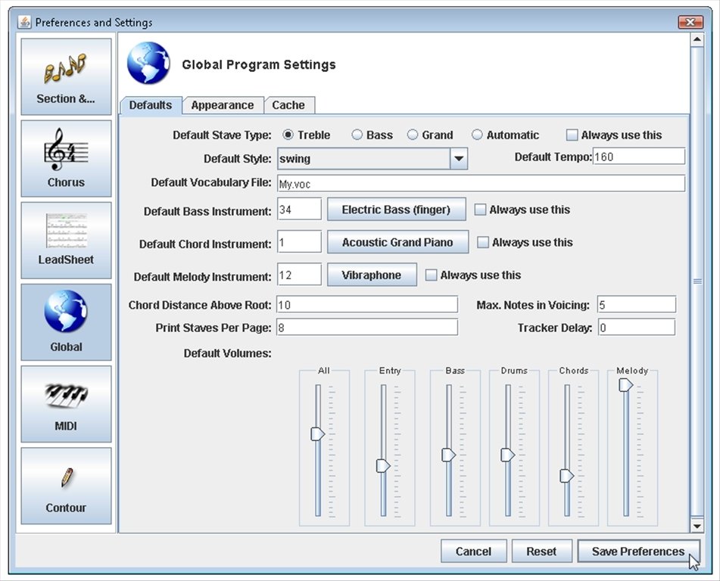Select the Treble stave type radio button

point(288,135)
